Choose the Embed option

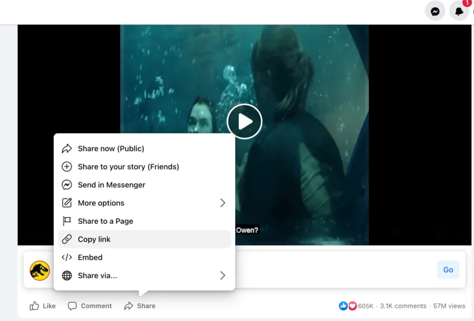(x=90, y=258)
